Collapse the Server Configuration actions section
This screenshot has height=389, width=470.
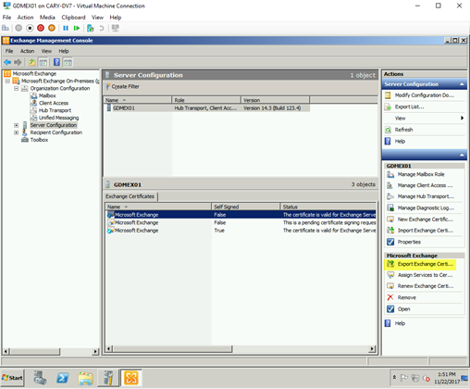tap(462, 84)
